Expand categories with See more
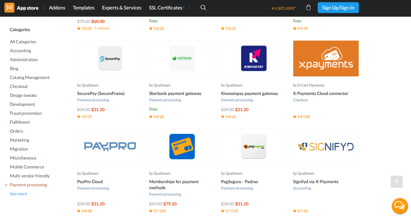The image size is (411, 217). coord(18,193)
